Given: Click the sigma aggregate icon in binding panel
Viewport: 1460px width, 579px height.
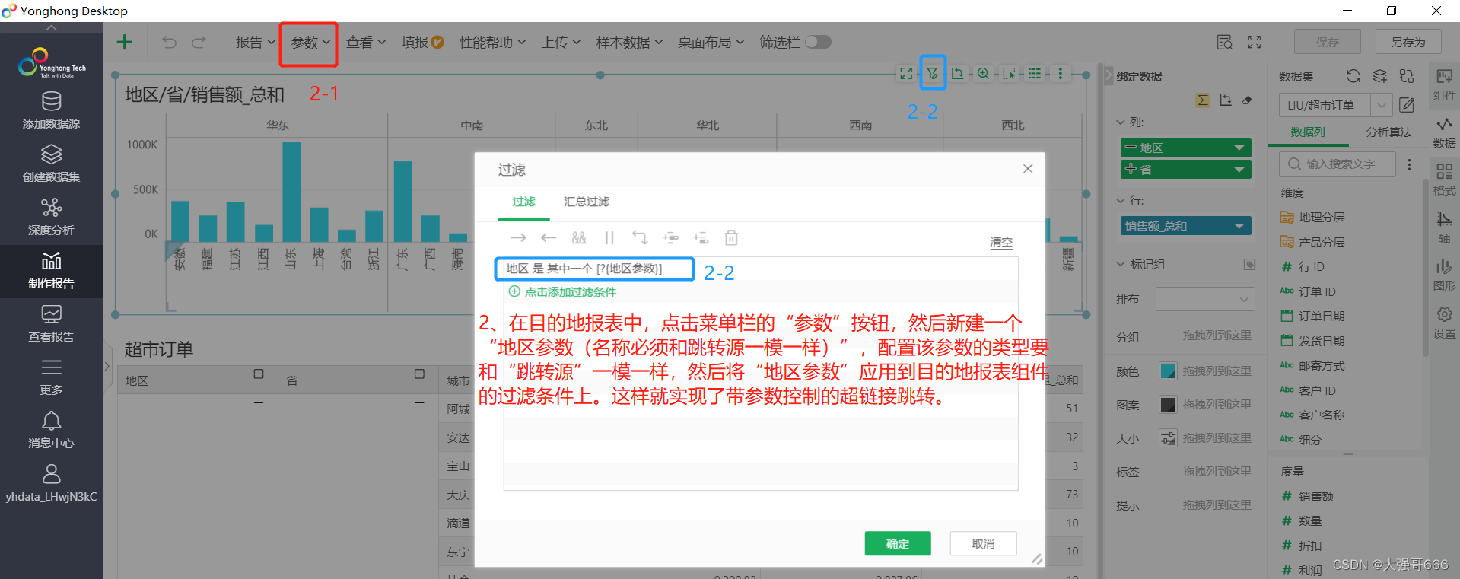Looking at the screenshot, I should (x=1203, y=100).
